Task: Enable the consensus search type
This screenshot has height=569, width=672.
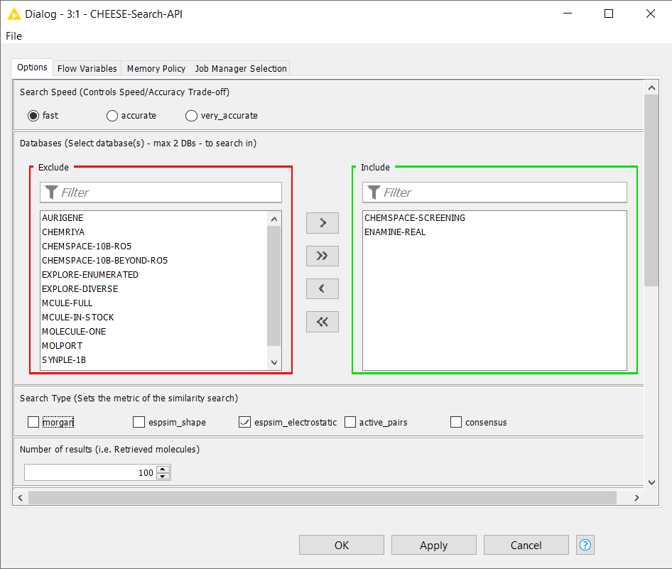Action: pyautogui.click(x=456, y=422)
